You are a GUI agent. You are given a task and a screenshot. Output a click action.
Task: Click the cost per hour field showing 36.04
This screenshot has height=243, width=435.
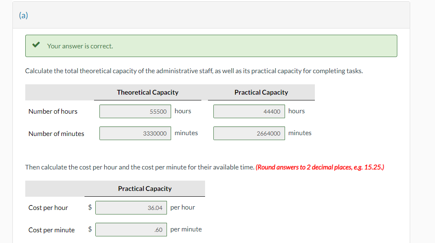click(131, 207)
